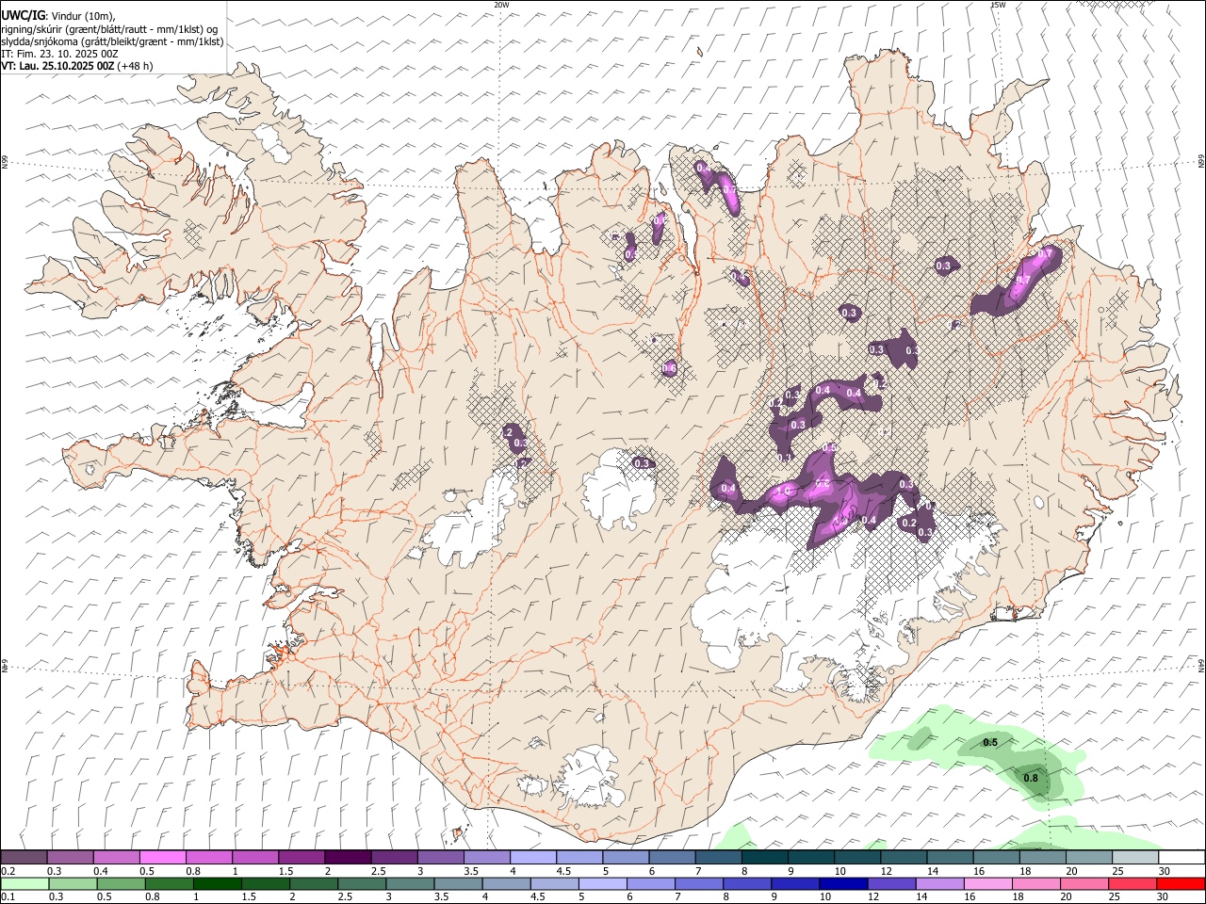This screenshot has height=904, width=1206.
Task: Select the violet 12 swatch on the rain scale
Action: point(891,883)
